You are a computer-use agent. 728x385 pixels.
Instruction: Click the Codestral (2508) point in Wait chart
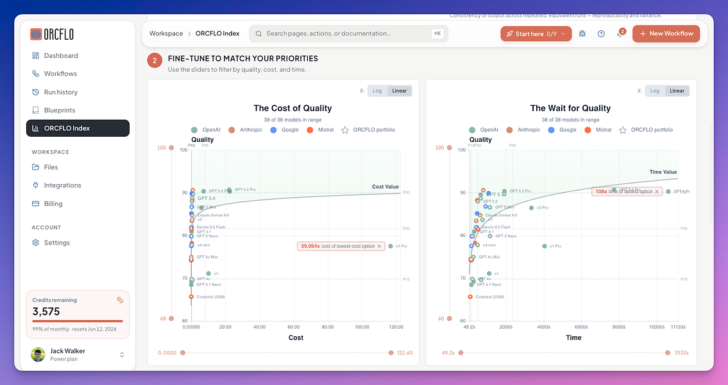[470, 296]
